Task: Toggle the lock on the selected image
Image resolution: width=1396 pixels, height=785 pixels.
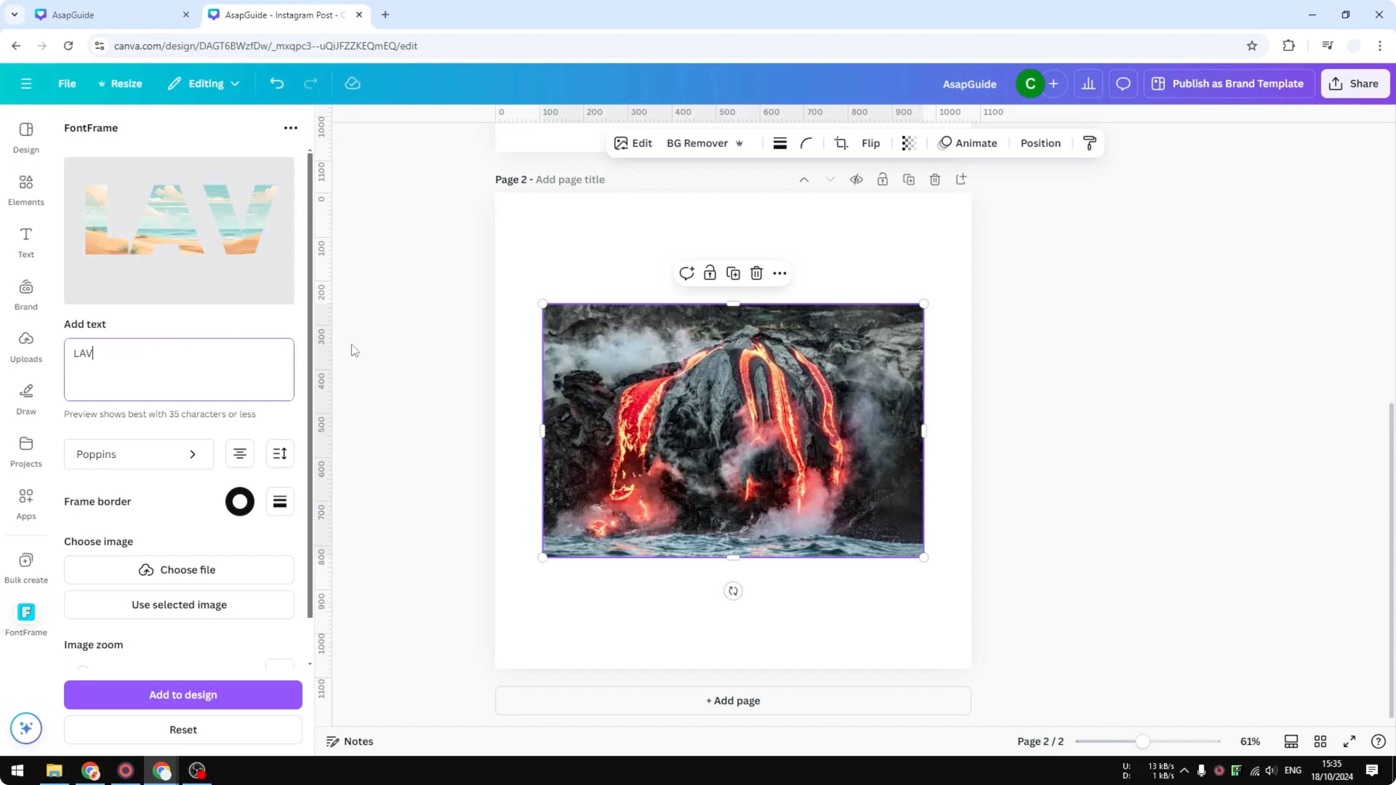Action: pos(710,273)
